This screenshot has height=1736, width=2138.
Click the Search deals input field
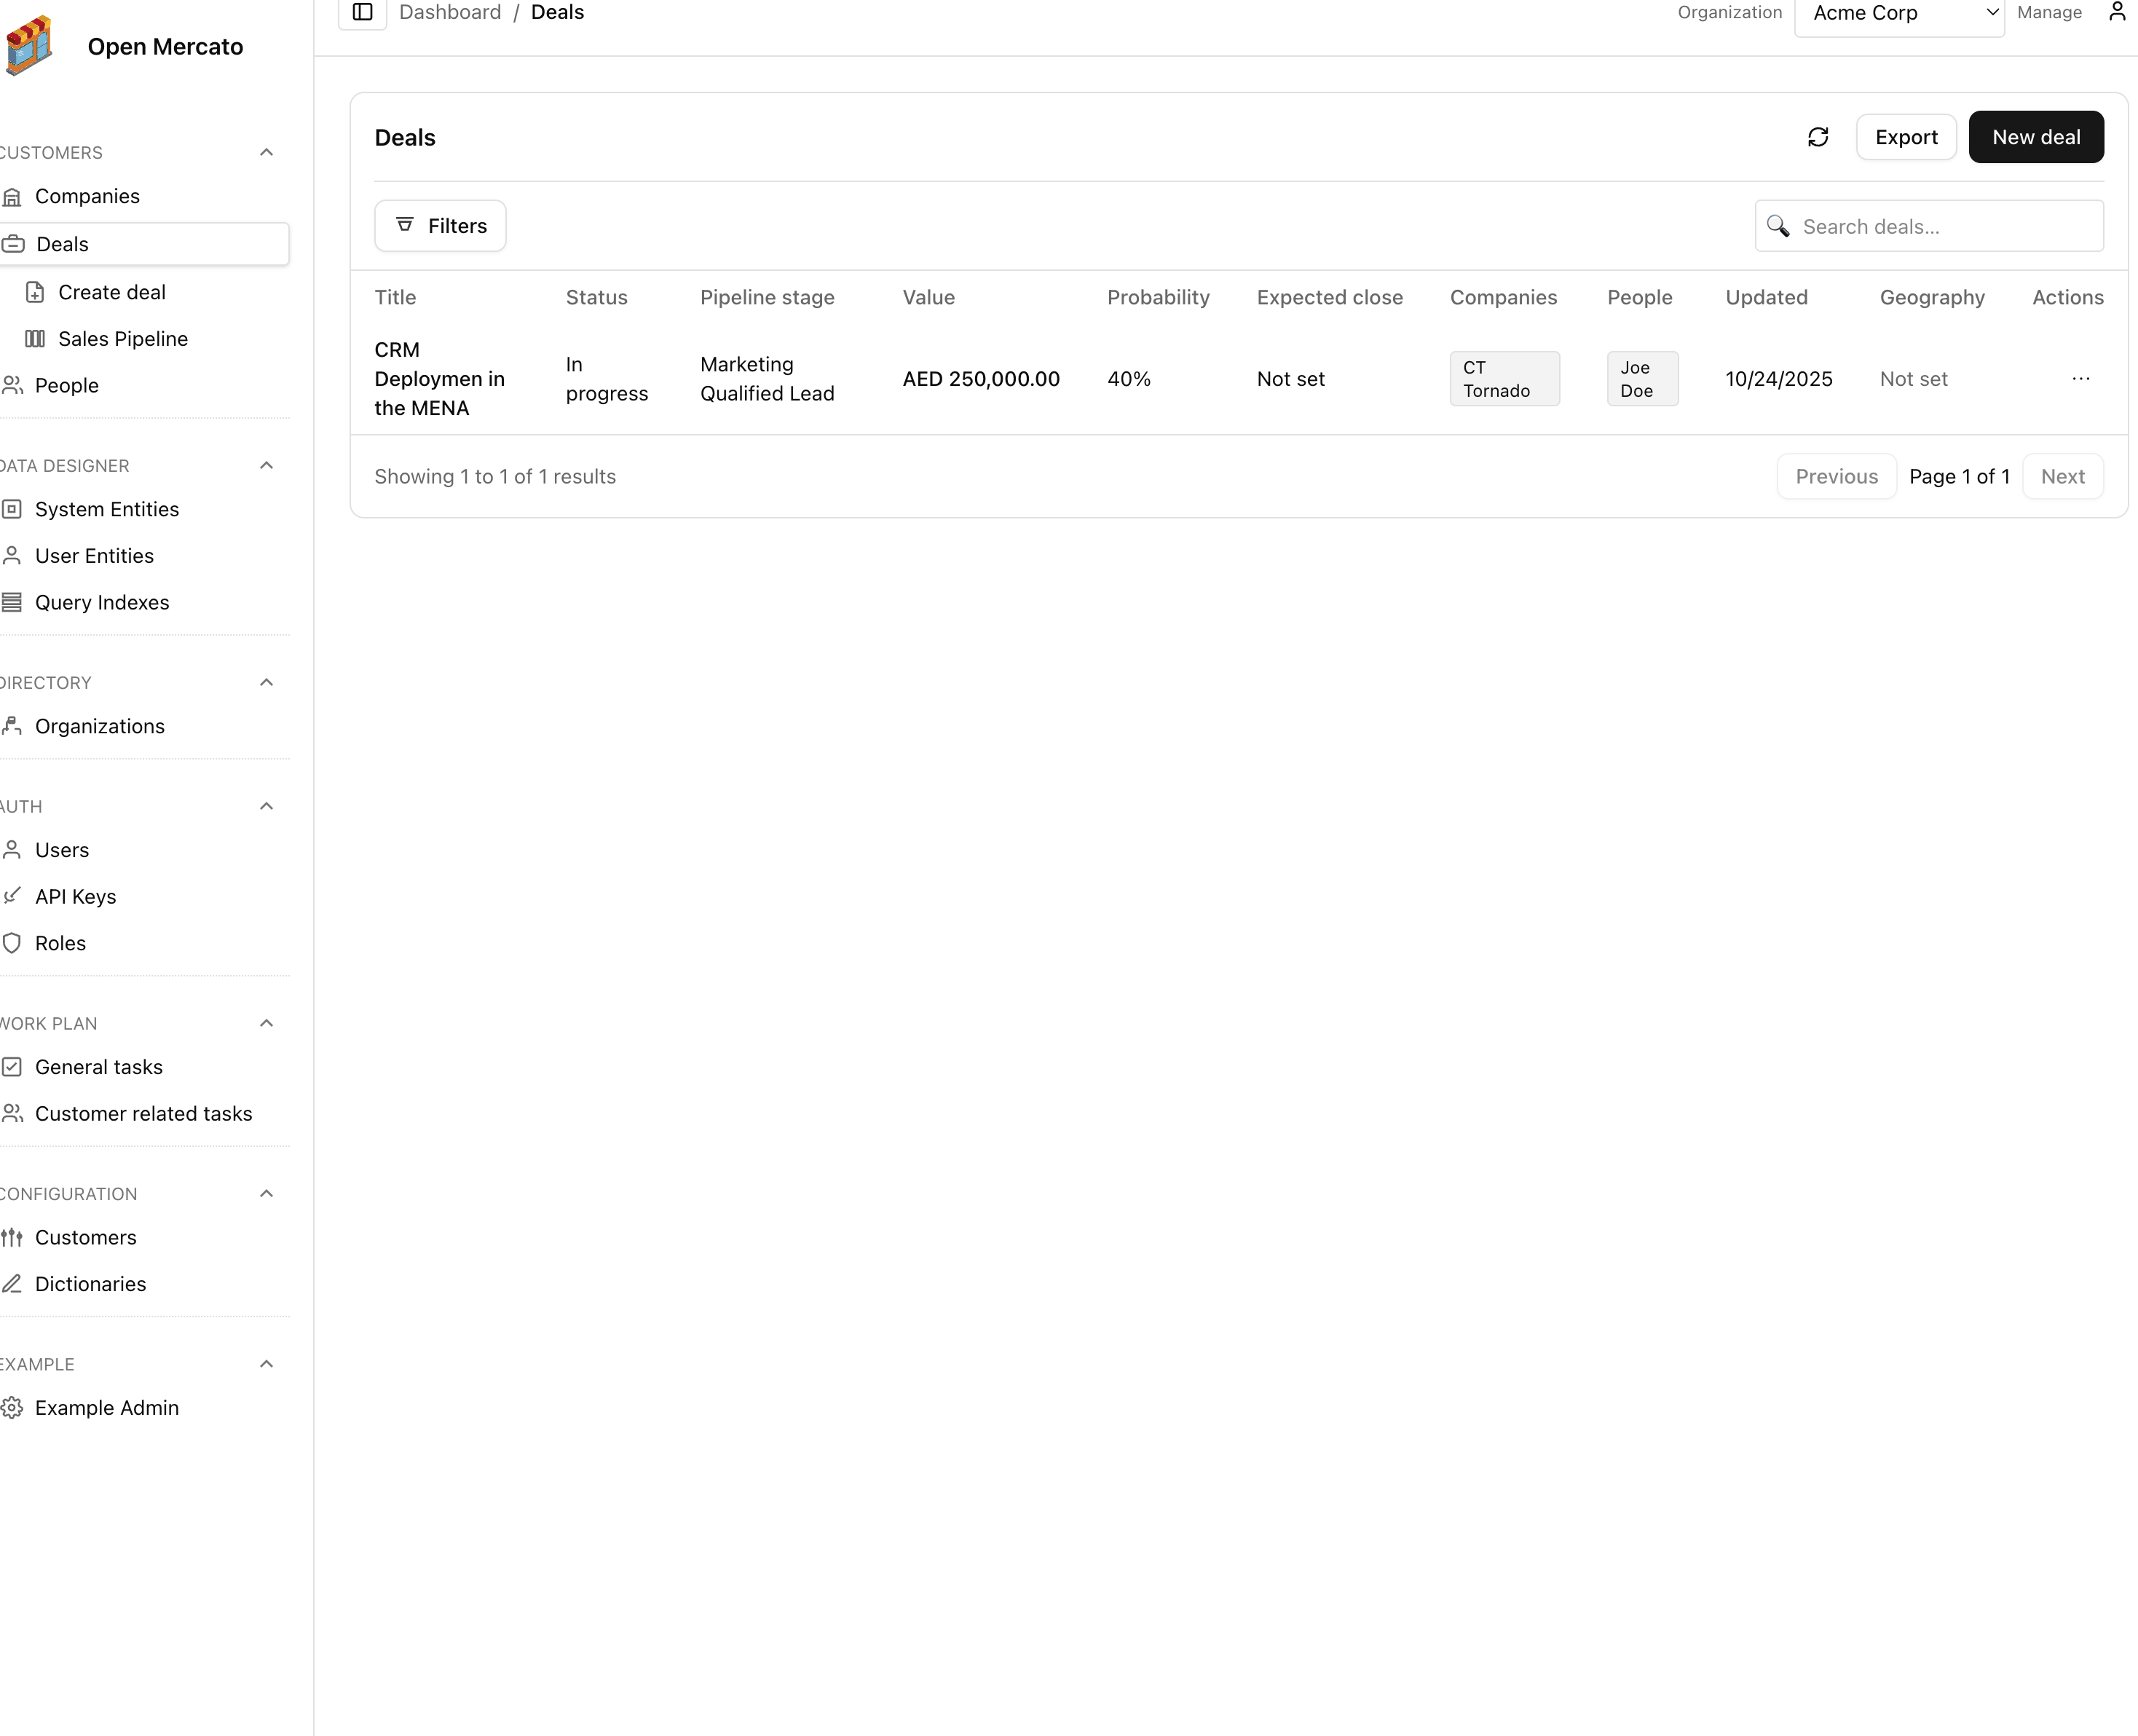click(1929, 226)
